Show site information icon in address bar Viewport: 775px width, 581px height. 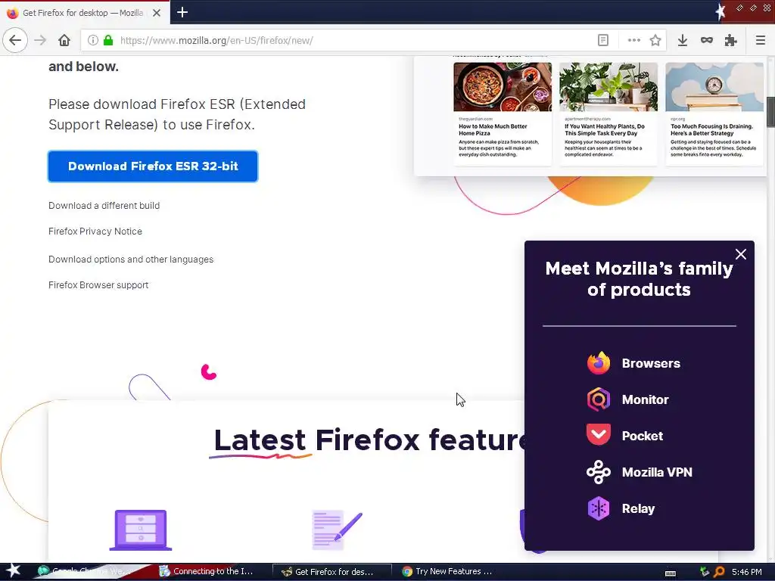92,40
